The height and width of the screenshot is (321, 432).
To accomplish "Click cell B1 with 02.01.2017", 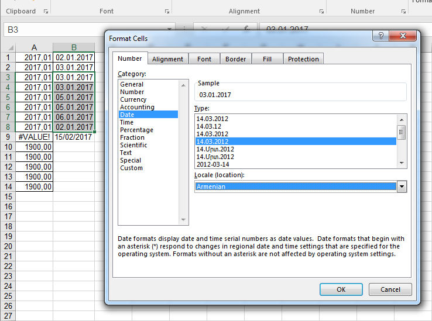I will pos(74,57).
